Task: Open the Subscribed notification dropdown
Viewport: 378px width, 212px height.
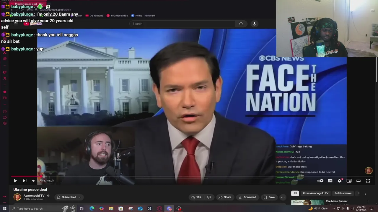Action: point(69,197)
